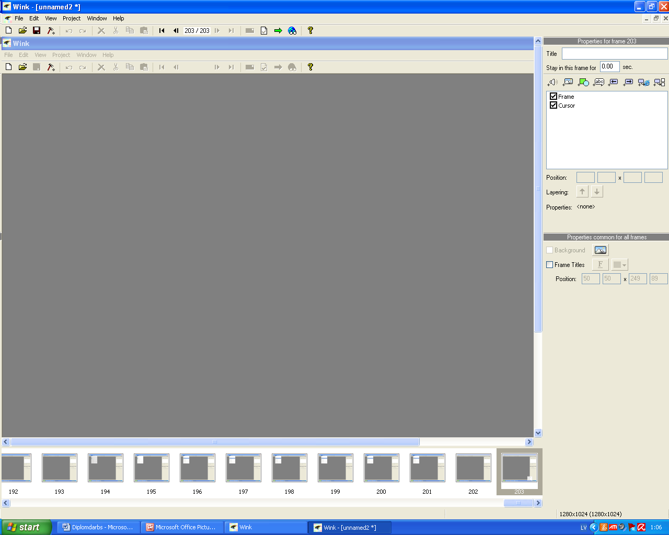Open the frame title alignment dropdown
669x535 pixels.
[619, 265]
